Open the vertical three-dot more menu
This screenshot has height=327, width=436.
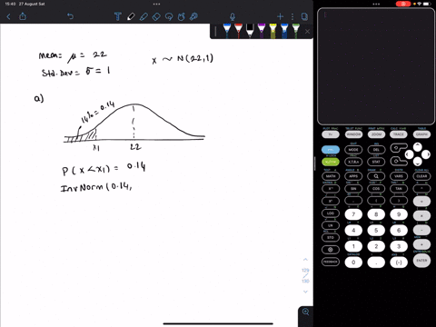click(292, 16)
